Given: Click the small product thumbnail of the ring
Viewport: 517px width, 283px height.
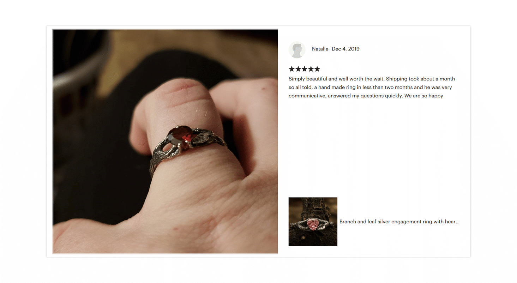Looking at the screenshot, I should [x=313, y=222].
